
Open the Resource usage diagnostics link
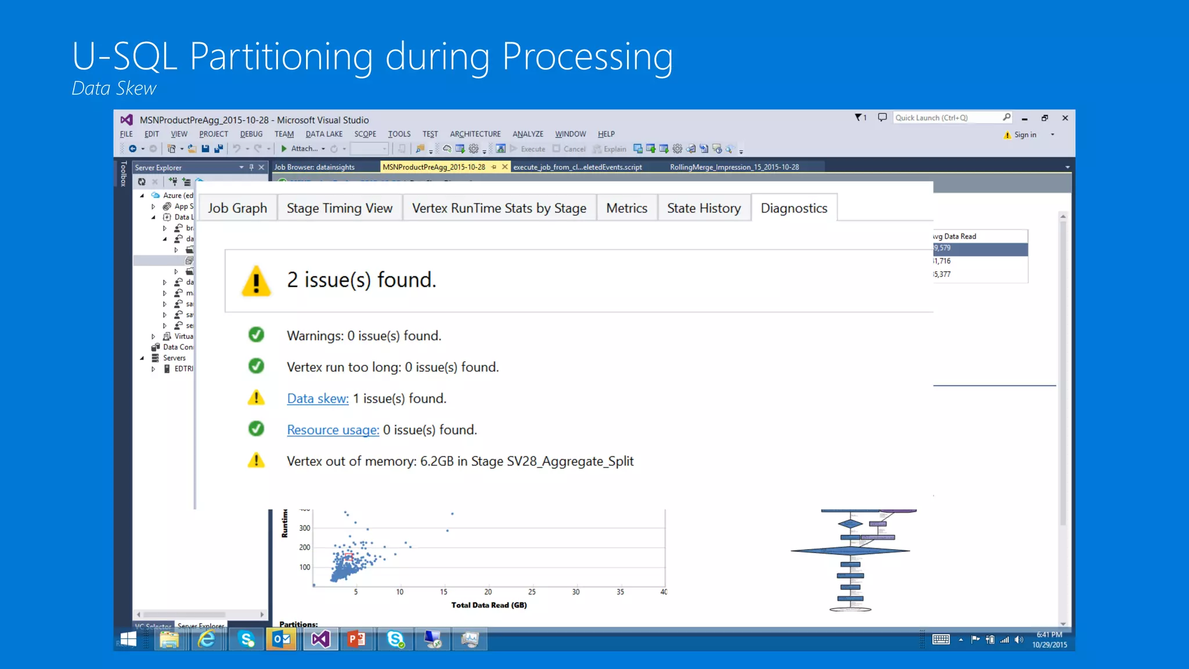pos(333,430)
